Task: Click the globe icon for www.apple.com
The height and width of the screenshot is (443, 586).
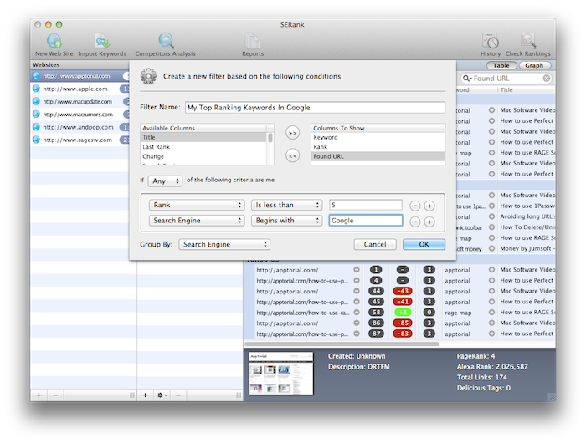Action: 36,89
